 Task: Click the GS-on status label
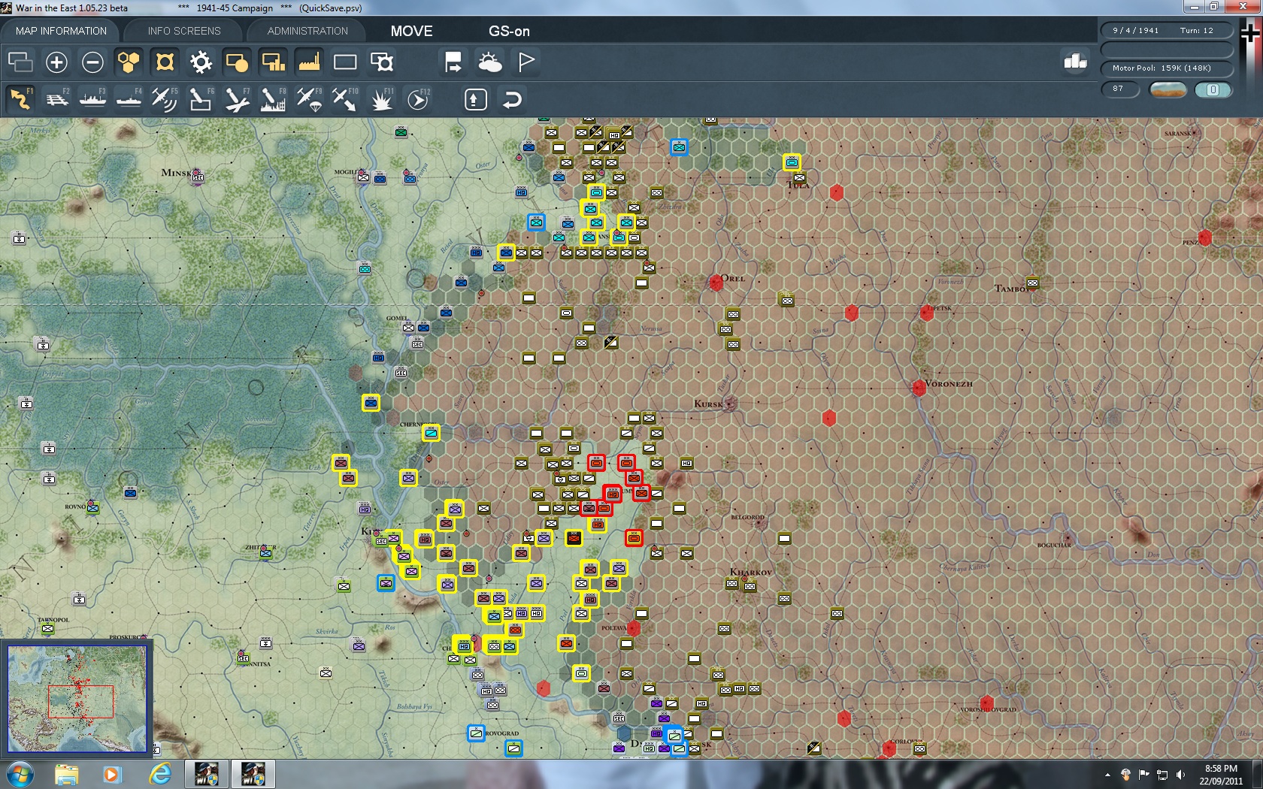pyautogui.click(x=509, y=31)
